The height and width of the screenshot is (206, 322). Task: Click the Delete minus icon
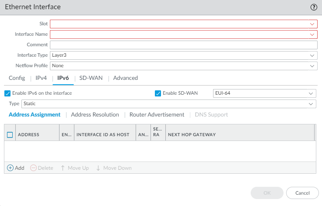point(33,168)
